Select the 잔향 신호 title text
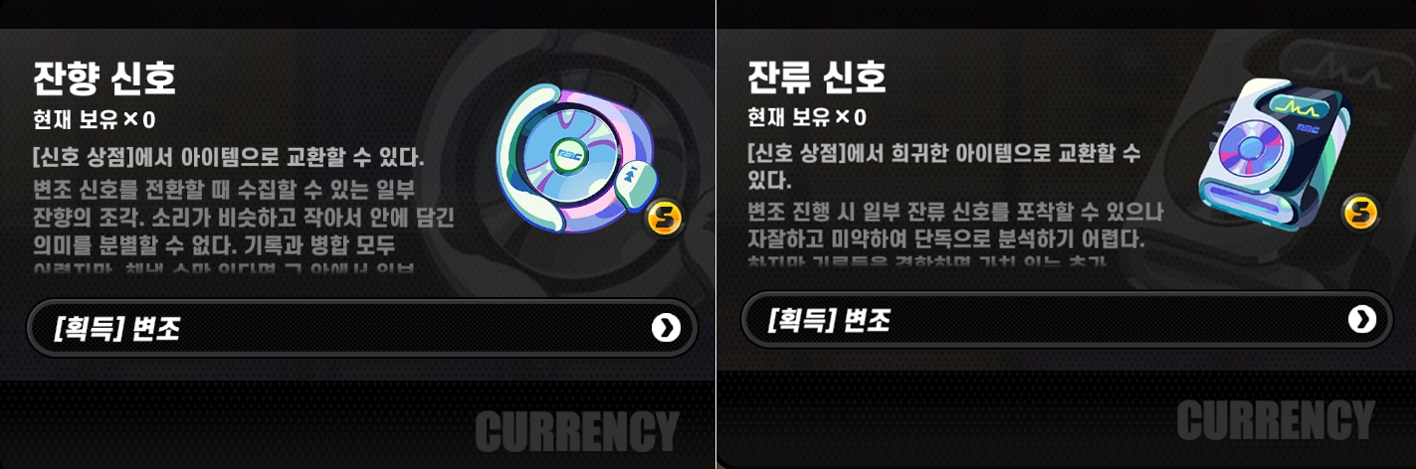This screenshot has height=469, width=1416. click(104, 77)
